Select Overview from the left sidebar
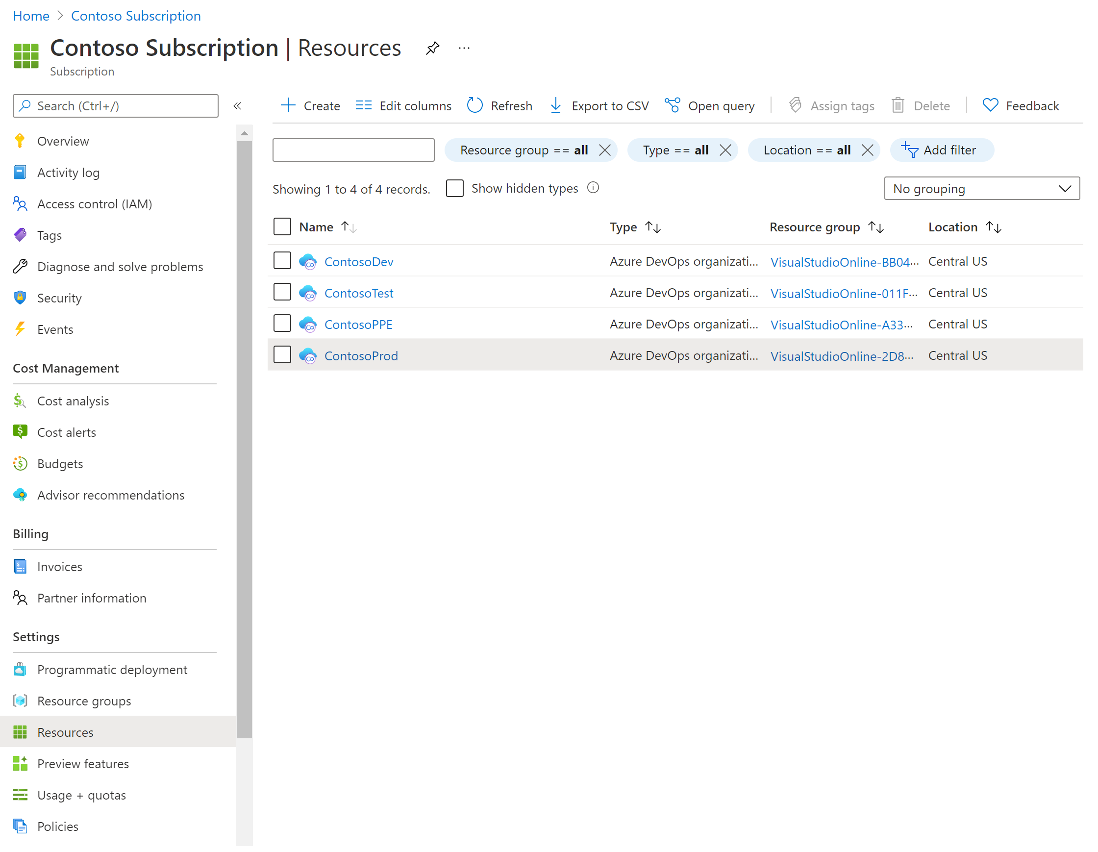1098x852 pixels. click(63, 141)
